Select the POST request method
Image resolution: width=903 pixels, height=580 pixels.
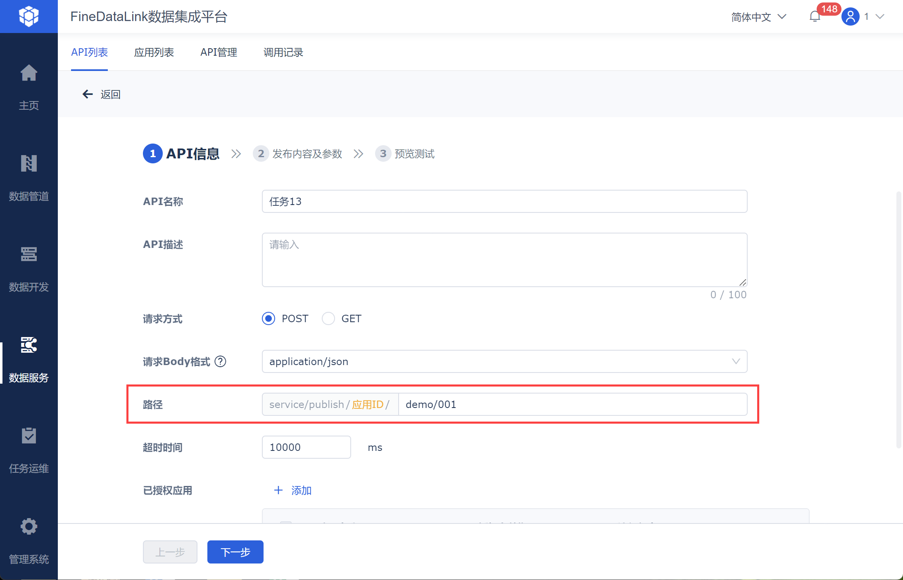click(x=269, y=318)
